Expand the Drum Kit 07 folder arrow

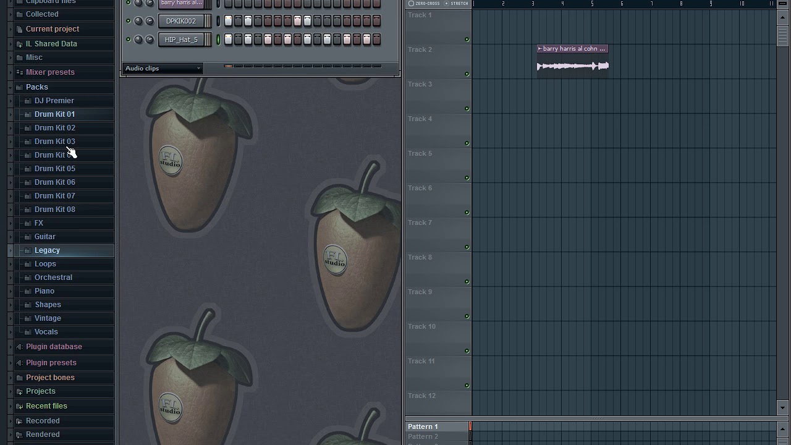pyautogui.click(x=11, y=196)
